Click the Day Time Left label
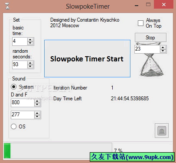 pyautogui.click(x=68, y=99)
